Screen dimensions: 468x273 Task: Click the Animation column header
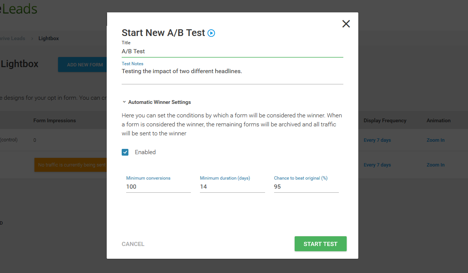coord(438,121)
